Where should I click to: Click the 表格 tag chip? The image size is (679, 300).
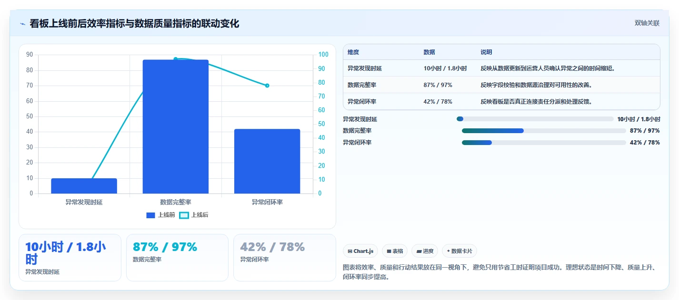[395, 251]
